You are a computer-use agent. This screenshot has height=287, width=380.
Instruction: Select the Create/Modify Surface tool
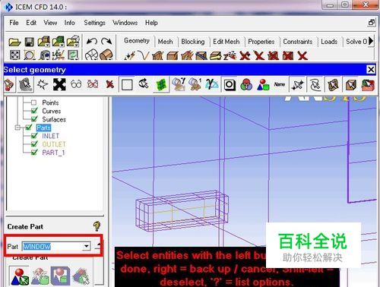[158, 55]
